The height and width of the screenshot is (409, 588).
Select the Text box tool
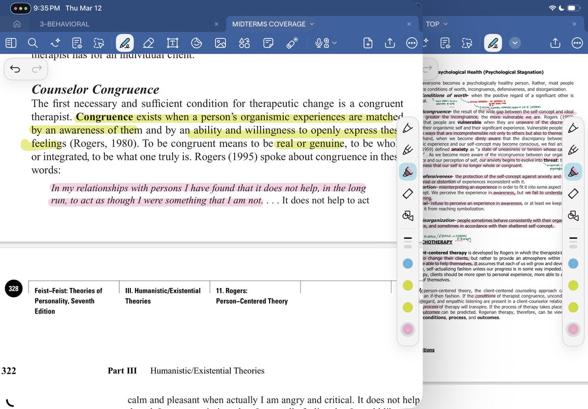(x=172, y=43)
